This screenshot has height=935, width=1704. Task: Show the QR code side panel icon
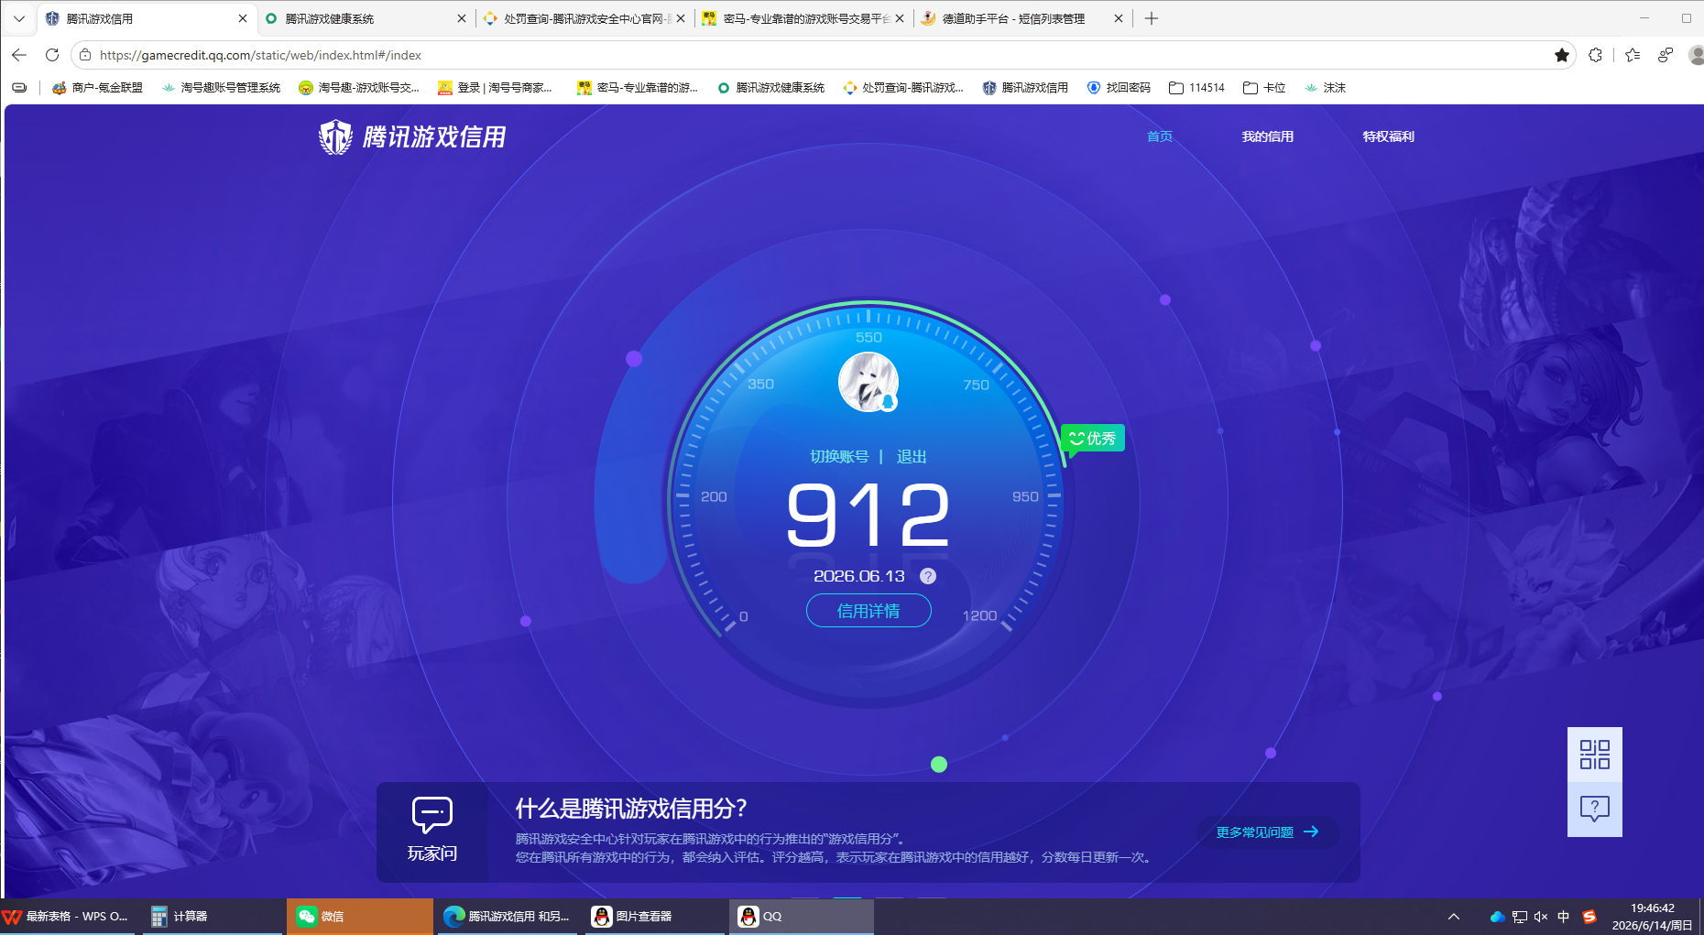(1595, 755)
